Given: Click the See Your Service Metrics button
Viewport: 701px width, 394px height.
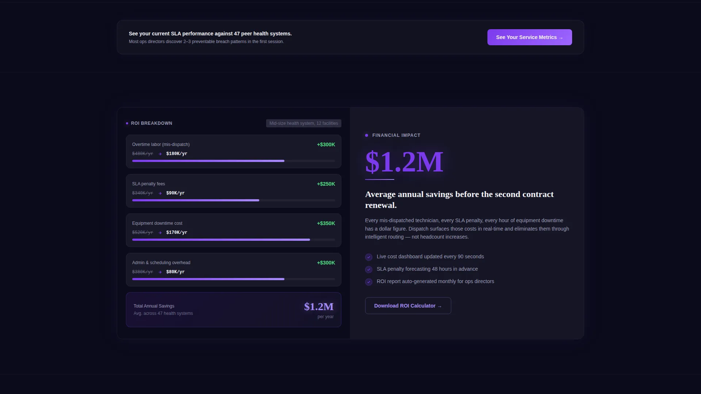Looking at the screenshot, I should coord(529,37).
